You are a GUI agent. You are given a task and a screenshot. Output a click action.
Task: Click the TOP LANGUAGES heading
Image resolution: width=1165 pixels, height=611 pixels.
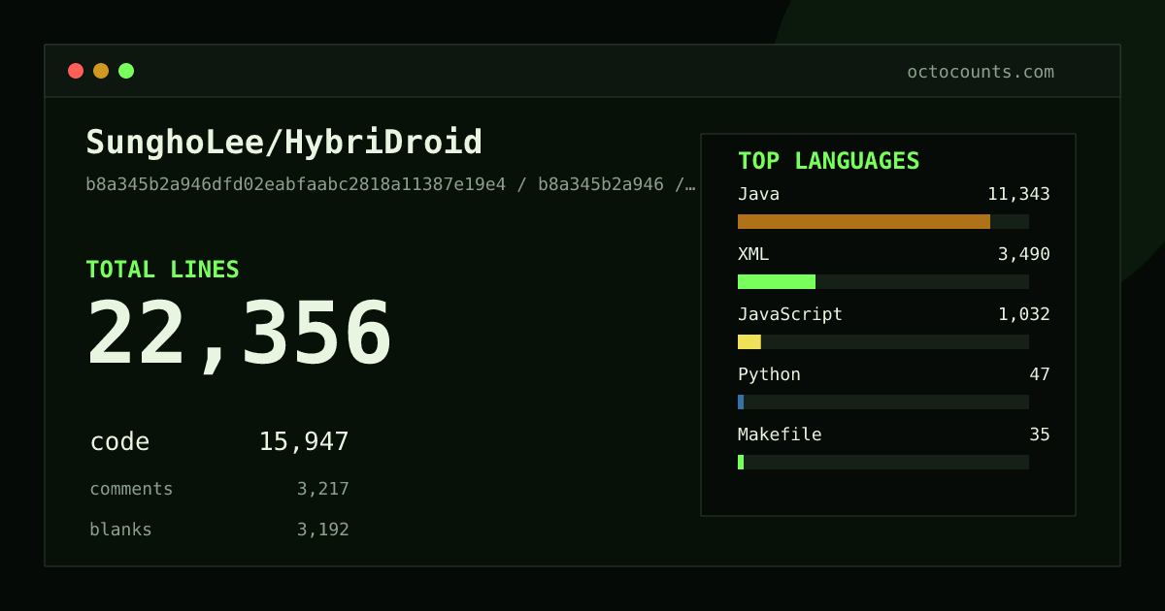pyautogui.click(x=829, y=161)
